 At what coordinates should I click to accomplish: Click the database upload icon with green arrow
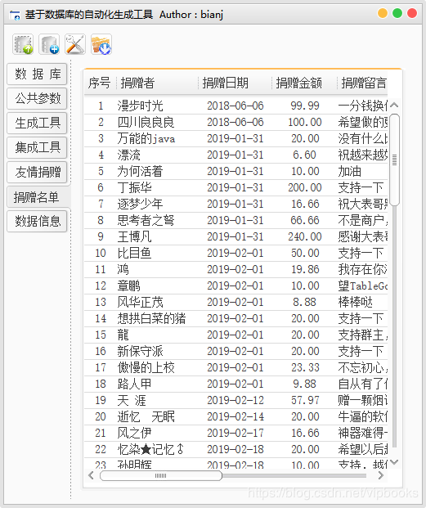point(23,44)
